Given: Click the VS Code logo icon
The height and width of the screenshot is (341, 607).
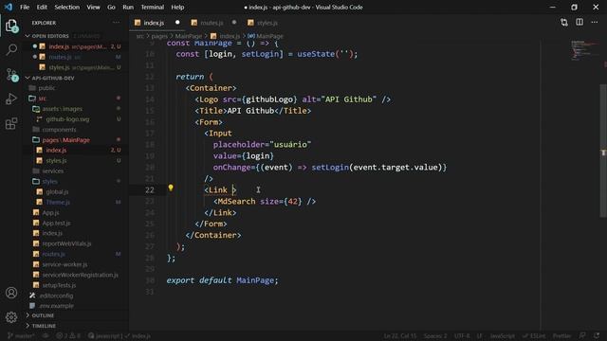Looking at the screenshot, I should pos(9,7).
